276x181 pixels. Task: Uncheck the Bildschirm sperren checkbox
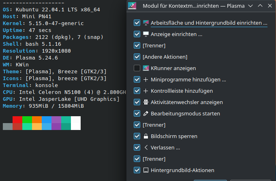[137, 136]
